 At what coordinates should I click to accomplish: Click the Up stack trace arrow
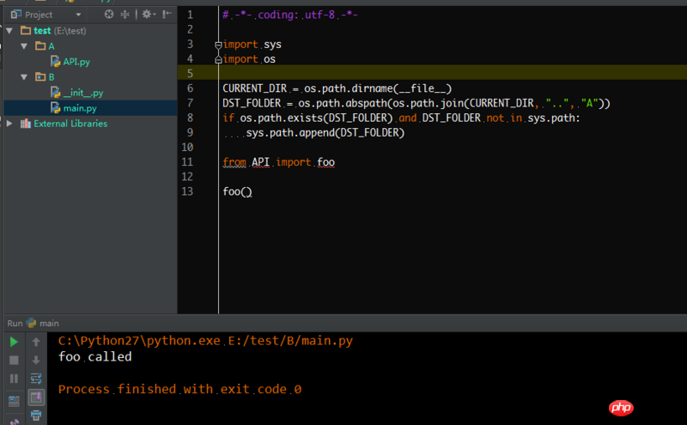[x=36, y=342]
